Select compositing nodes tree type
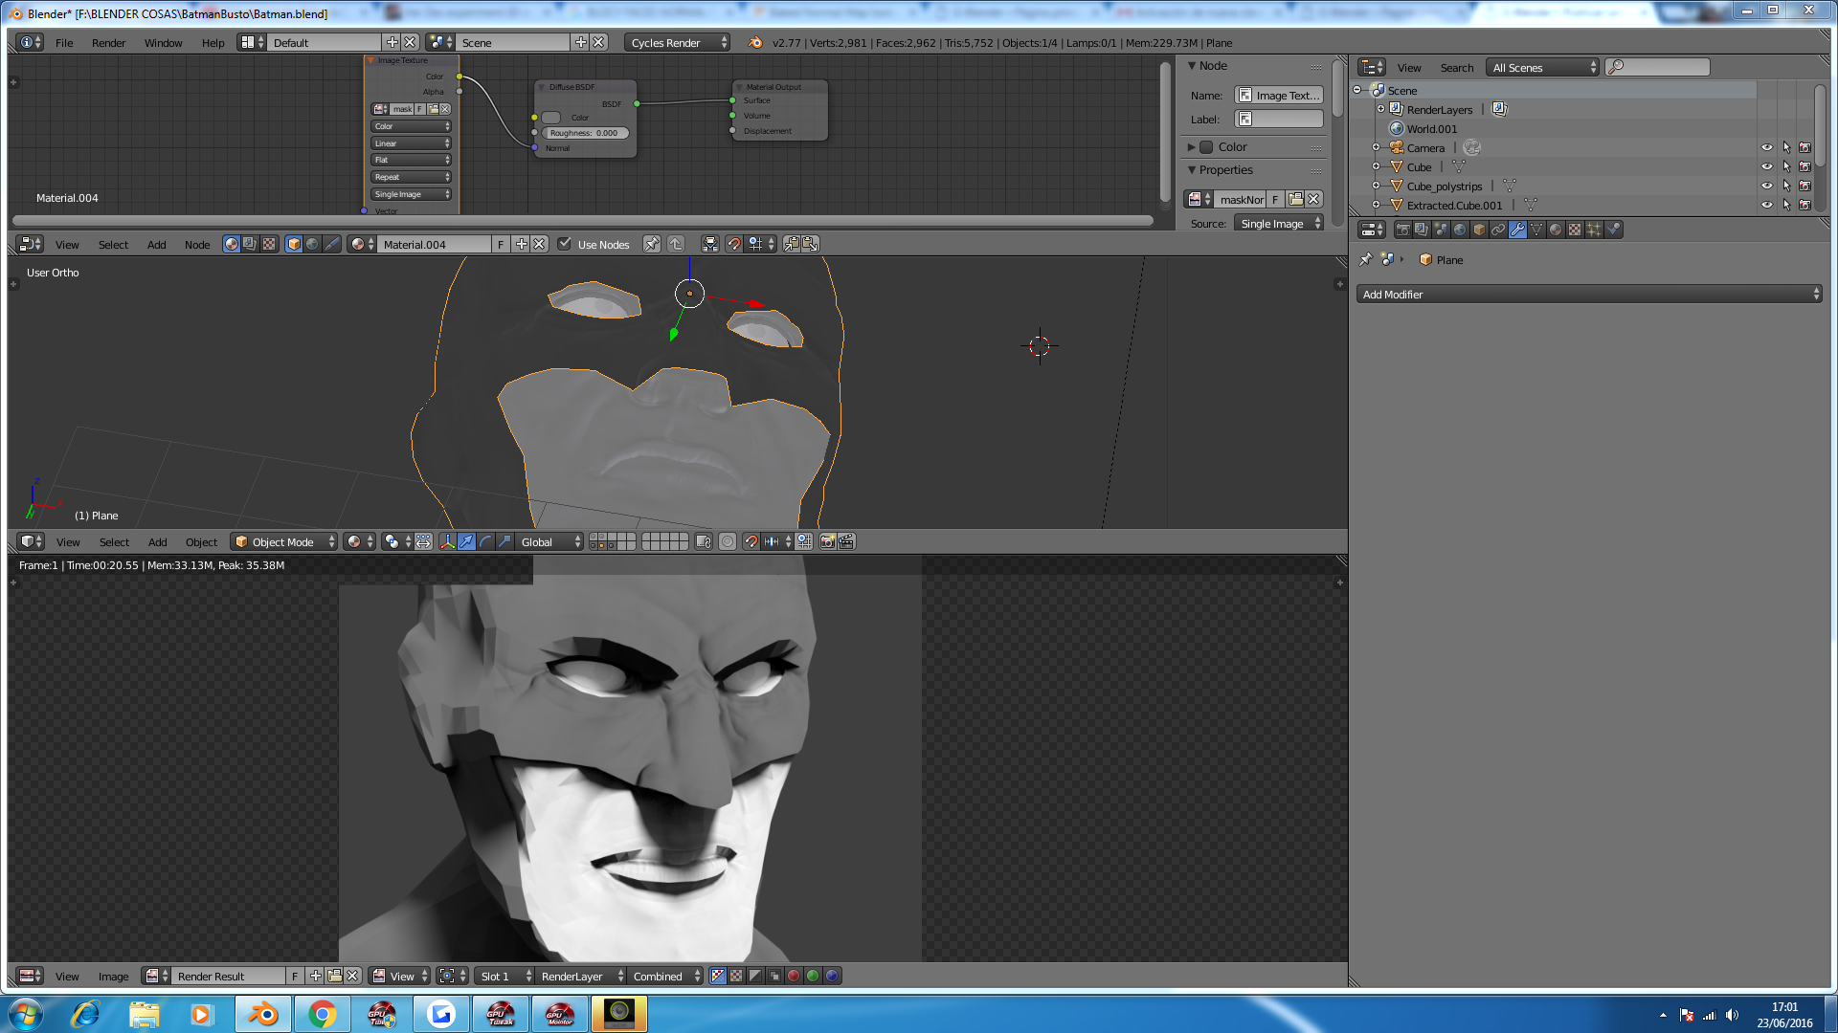 click(250, 244)
